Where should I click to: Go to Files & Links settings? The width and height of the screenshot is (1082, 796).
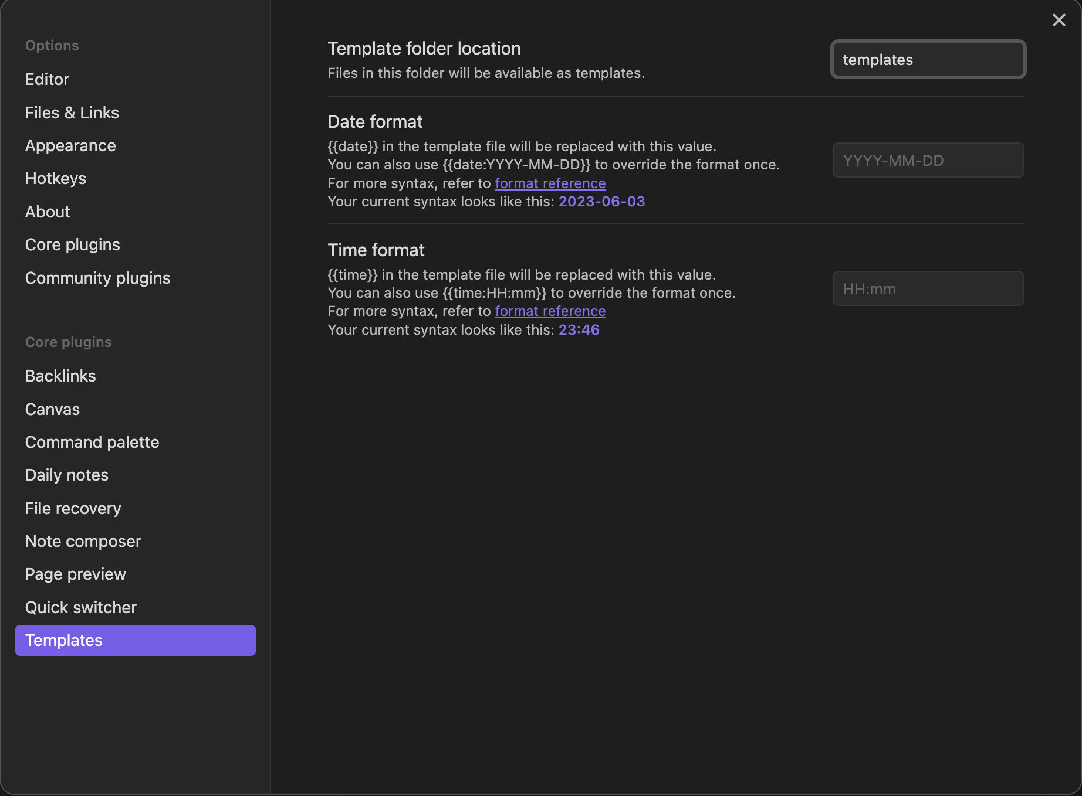point(72,113)
